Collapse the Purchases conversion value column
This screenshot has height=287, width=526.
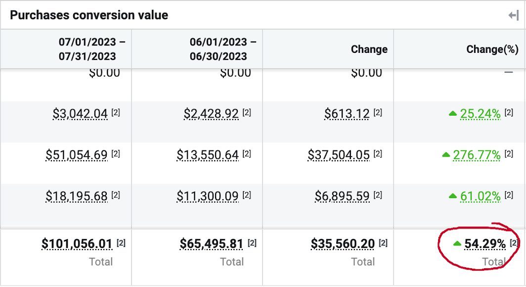pyautogui.click(x=514, y=16)
